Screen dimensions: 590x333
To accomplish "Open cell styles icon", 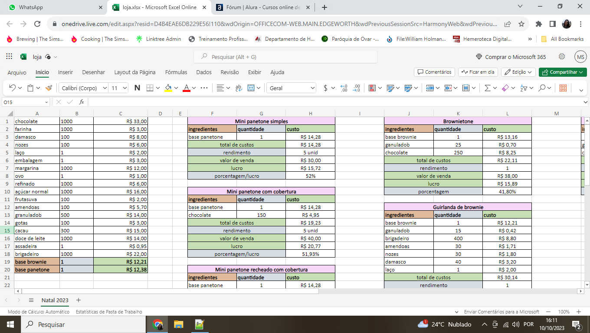I will (408, 88).
